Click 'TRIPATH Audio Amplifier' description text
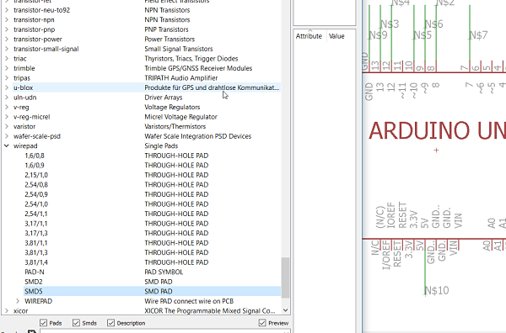The width and height of the screenshot is (506, 333). [180, 78]
